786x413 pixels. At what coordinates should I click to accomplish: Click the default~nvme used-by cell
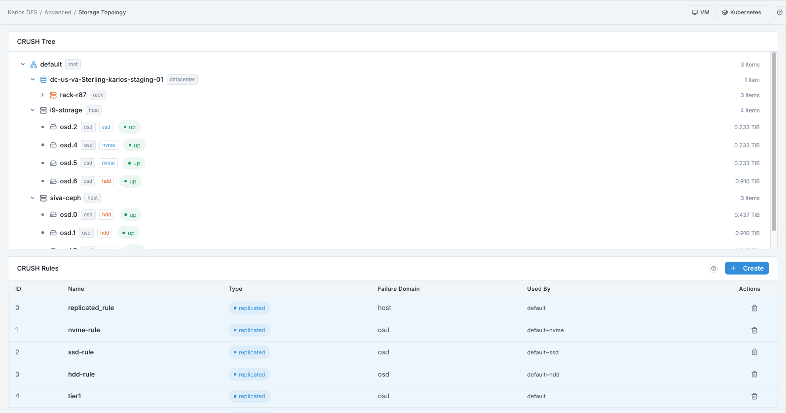(x=545, y=330)
